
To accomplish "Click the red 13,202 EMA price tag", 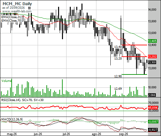I will pyautogui.click(x=152, y=56).
